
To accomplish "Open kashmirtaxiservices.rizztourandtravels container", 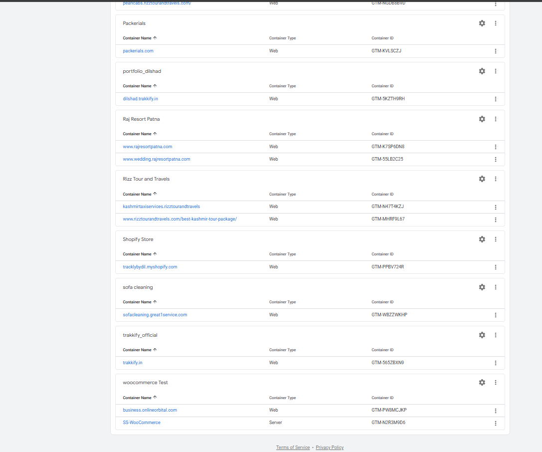I will click(162, 207).
